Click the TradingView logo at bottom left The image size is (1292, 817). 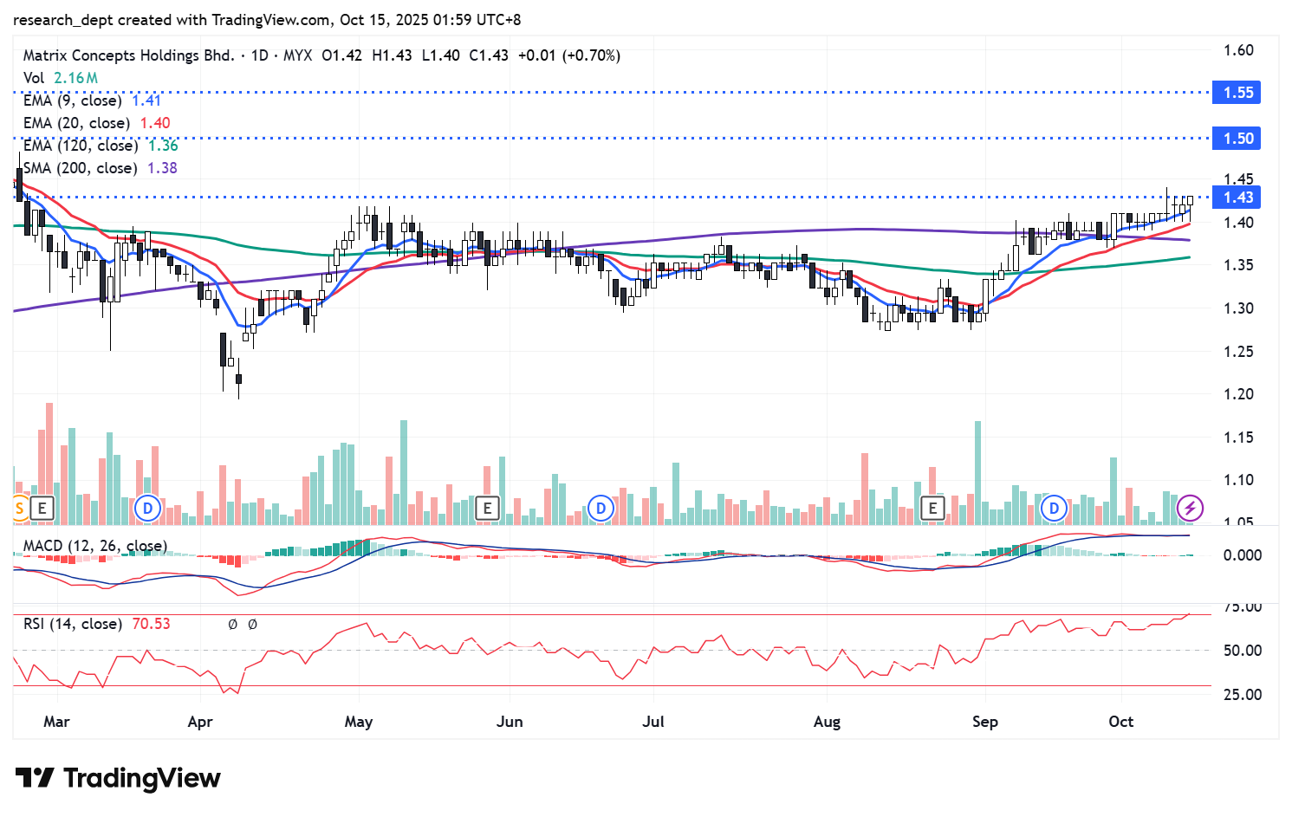(118, 778)
